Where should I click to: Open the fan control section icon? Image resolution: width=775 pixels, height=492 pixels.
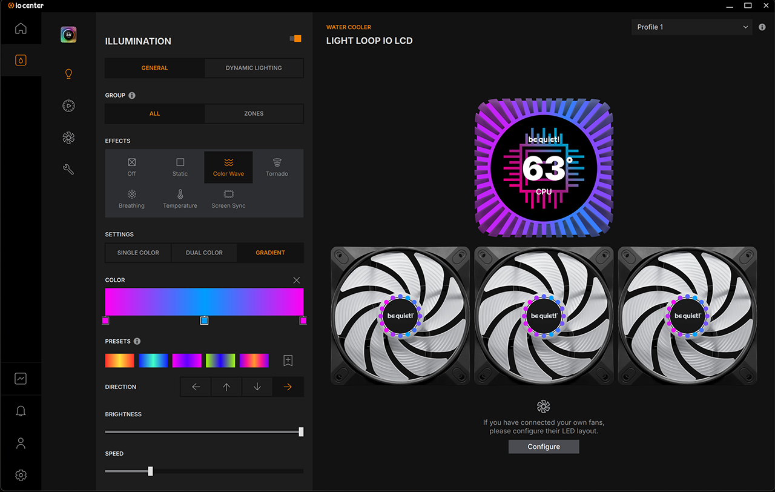click(x=68, y=138)
